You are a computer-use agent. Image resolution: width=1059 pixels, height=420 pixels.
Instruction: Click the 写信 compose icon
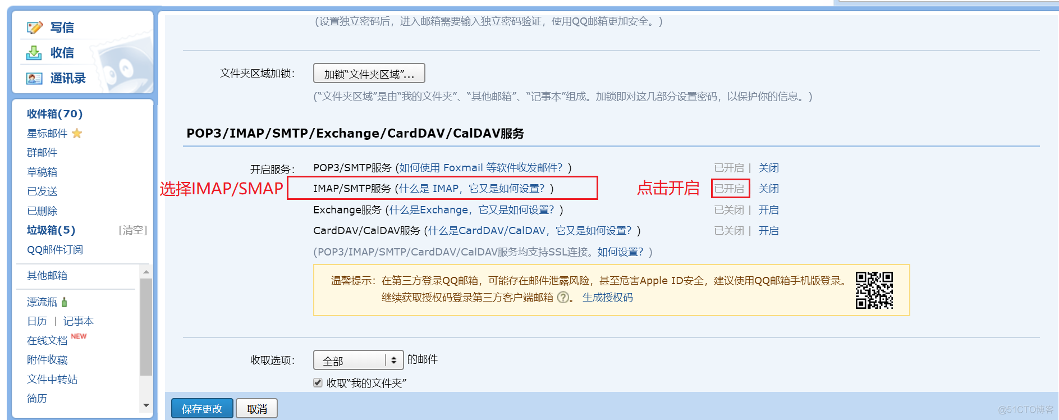click(x=35, y=28)
